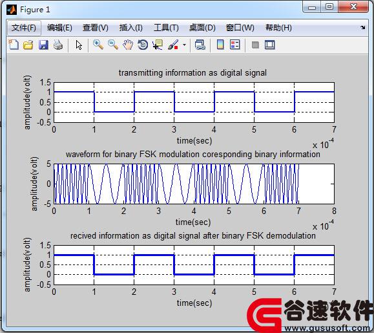374x333 pixels.
Task: Click the Insert Legend icon
Action: (x=235, y=45)
